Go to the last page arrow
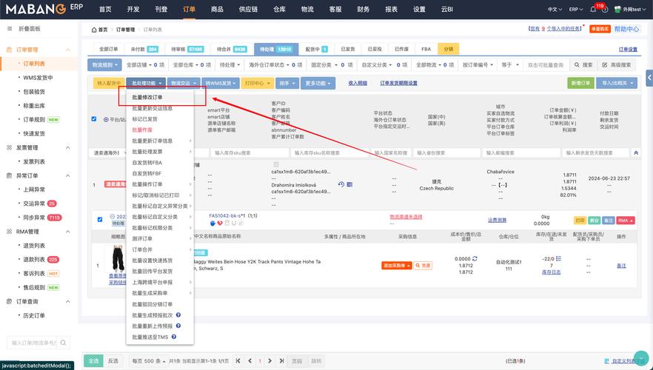 click(281, 361)
